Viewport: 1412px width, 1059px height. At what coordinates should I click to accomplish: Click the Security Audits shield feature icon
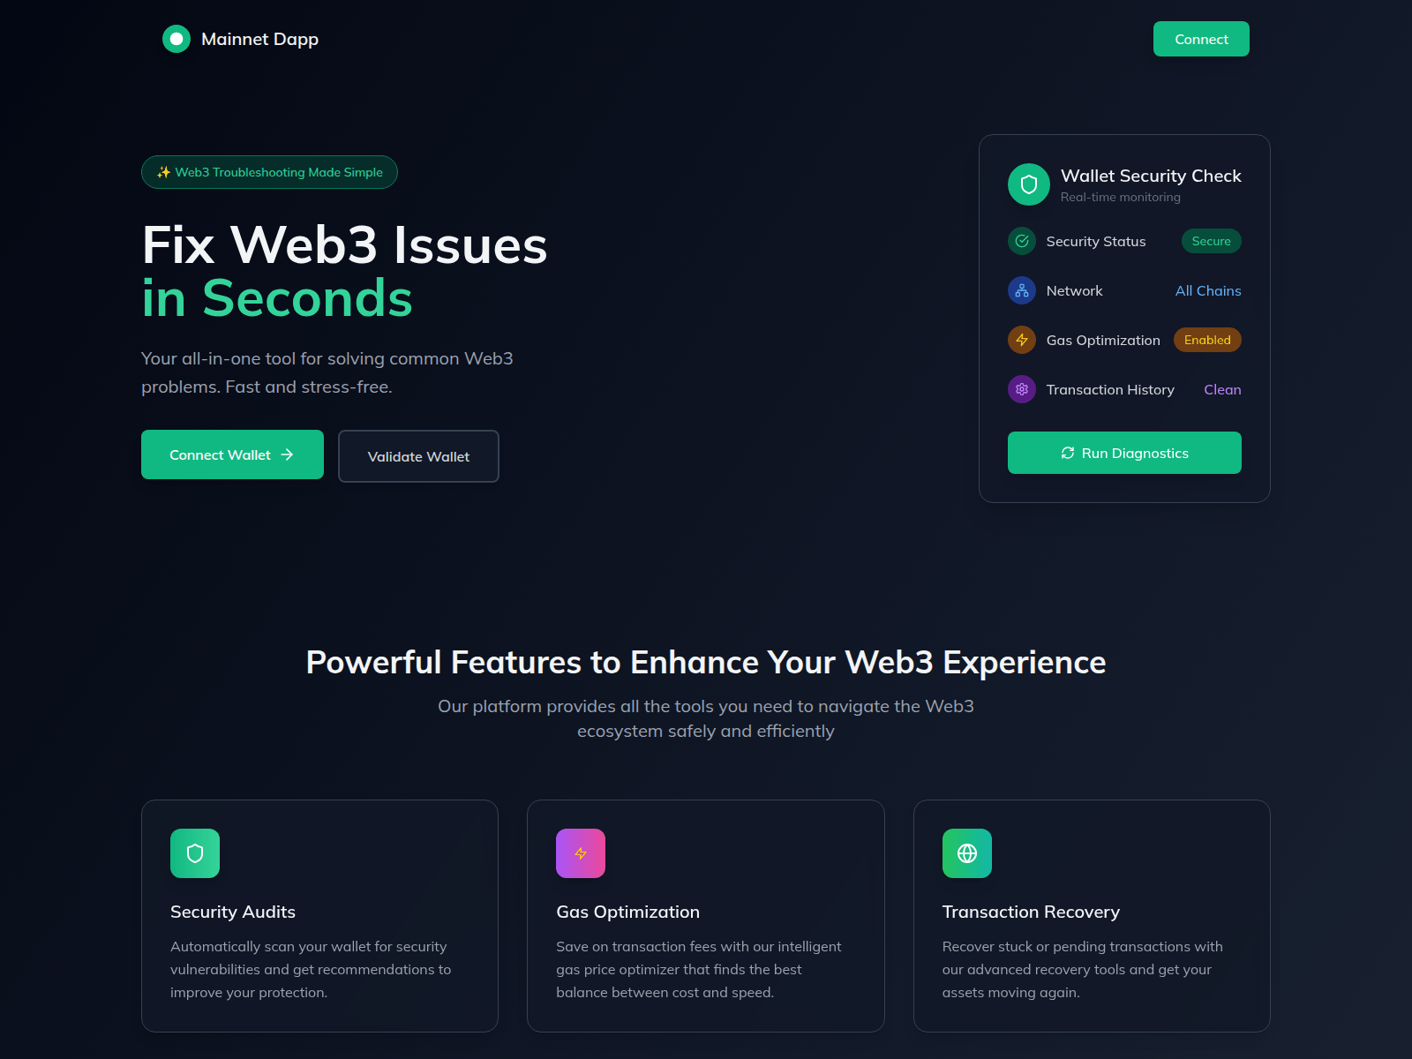tap(195, 853)
